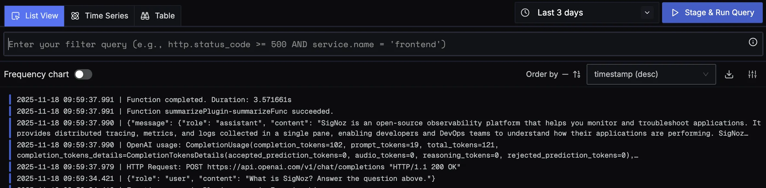Click the List View icon

(16, 16)
